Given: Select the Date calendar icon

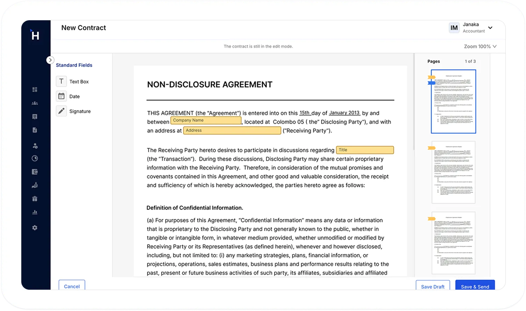Looking at the screenshot, I should pos(61,96).
